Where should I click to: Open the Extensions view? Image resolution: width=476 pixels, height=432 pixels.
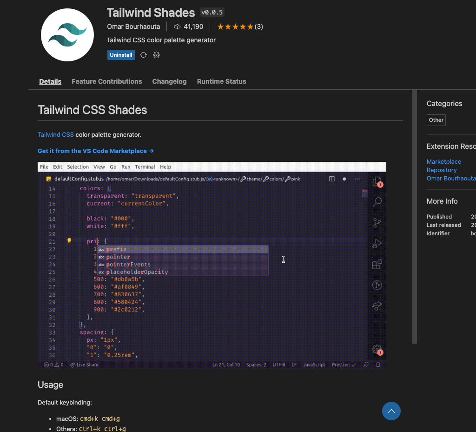(377, 265)
